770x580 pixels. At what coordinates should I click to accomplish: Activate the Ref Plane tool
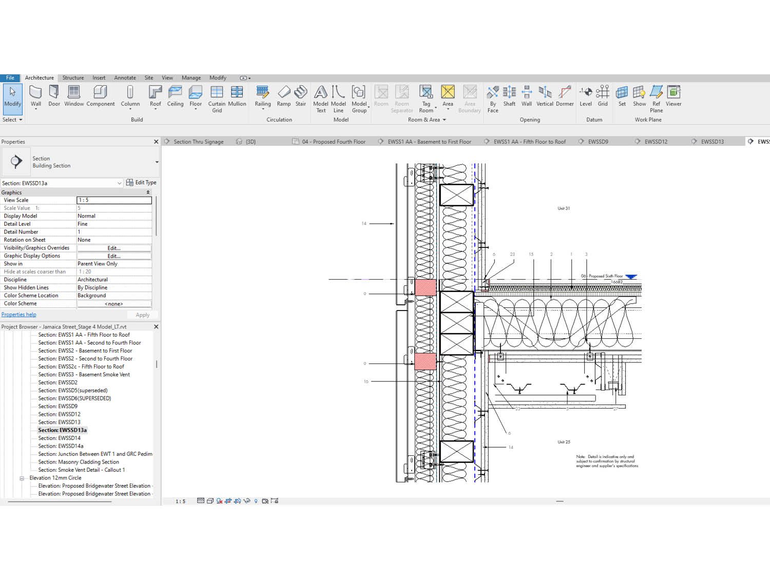(656, 98)
